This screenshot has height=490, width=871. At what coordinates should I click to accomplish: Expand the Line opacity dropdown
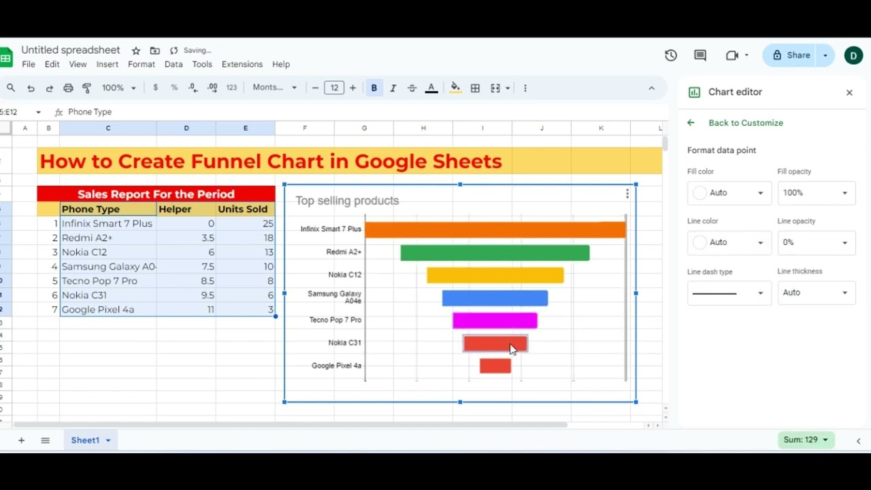pyautogui.click(x=816, y=242)
